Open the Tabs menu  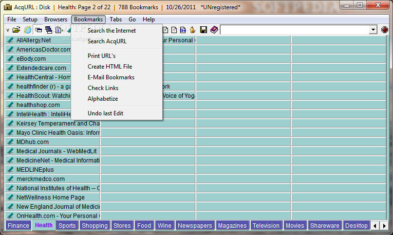(x=115, y=19)
